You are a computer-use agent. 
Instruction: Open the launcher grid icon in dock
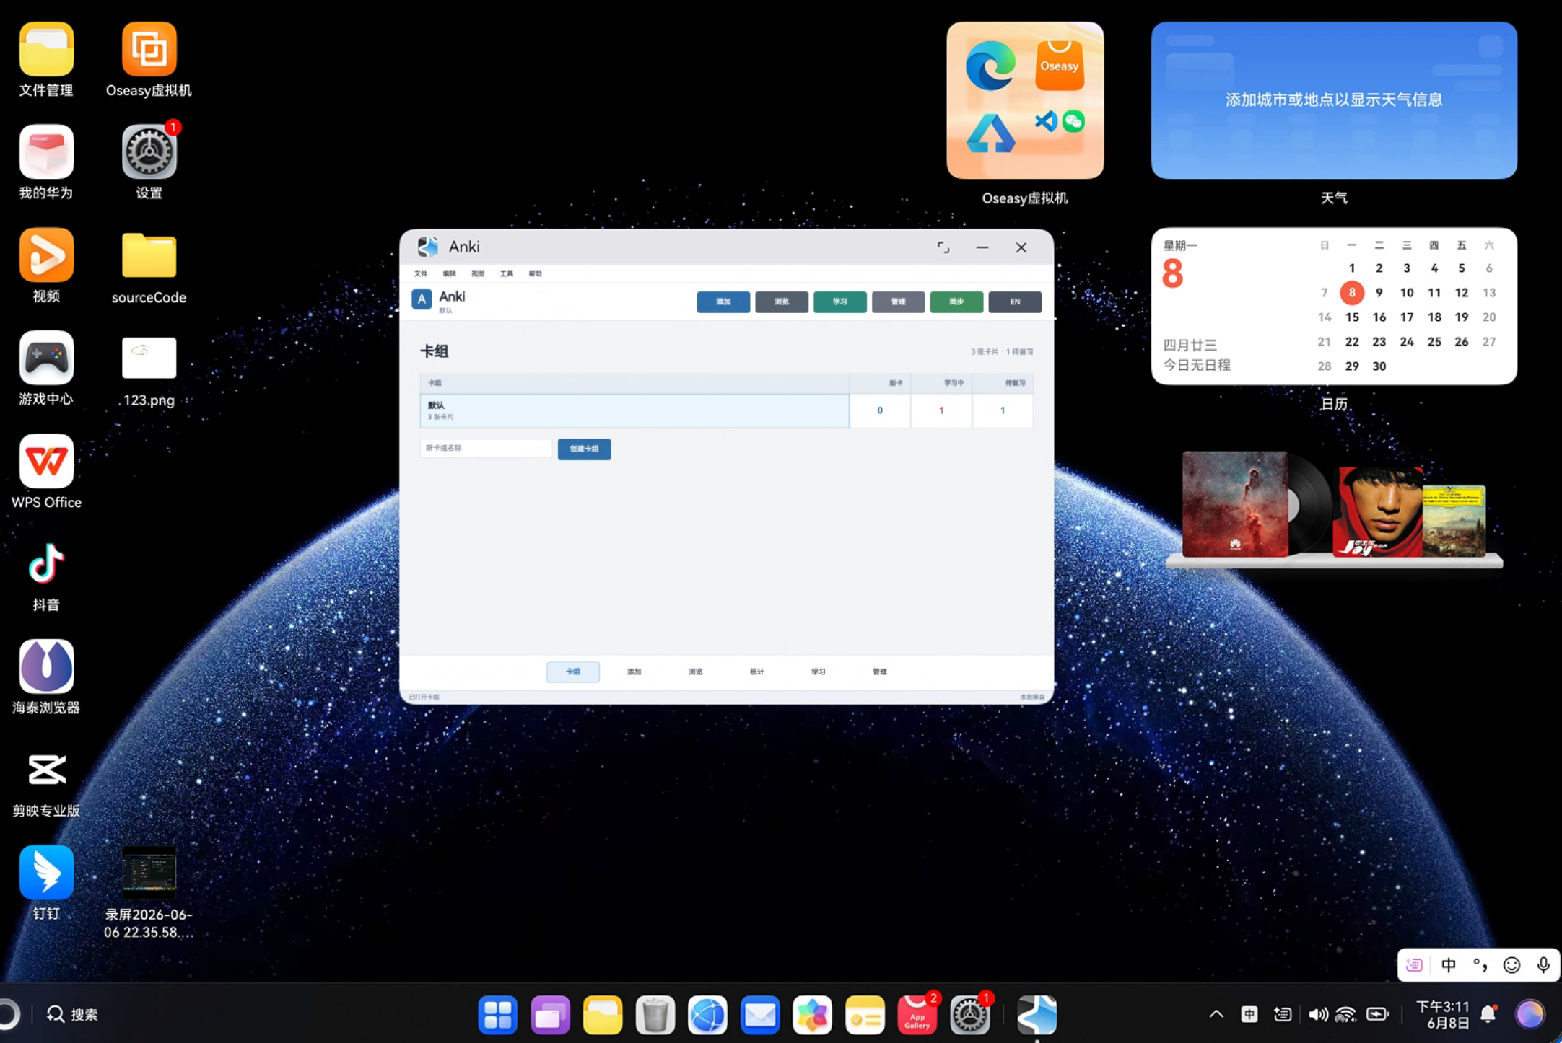pyautogui.click(x=498, y=1015)
